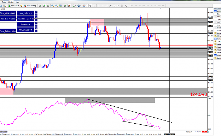Toggle chart shift red arrow icon
Image resolution: width=221 pixels, height=136 pixels.
click(69, 6)
